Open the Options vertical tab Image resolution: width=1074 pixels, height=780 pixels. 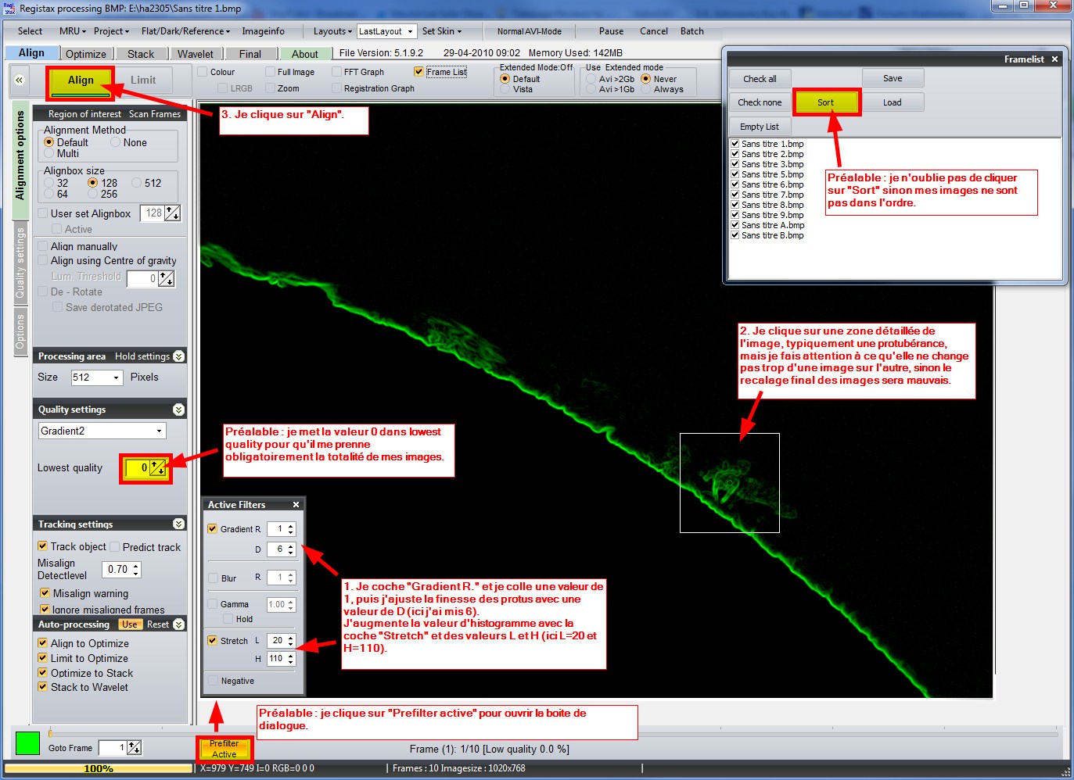[21, 331]
